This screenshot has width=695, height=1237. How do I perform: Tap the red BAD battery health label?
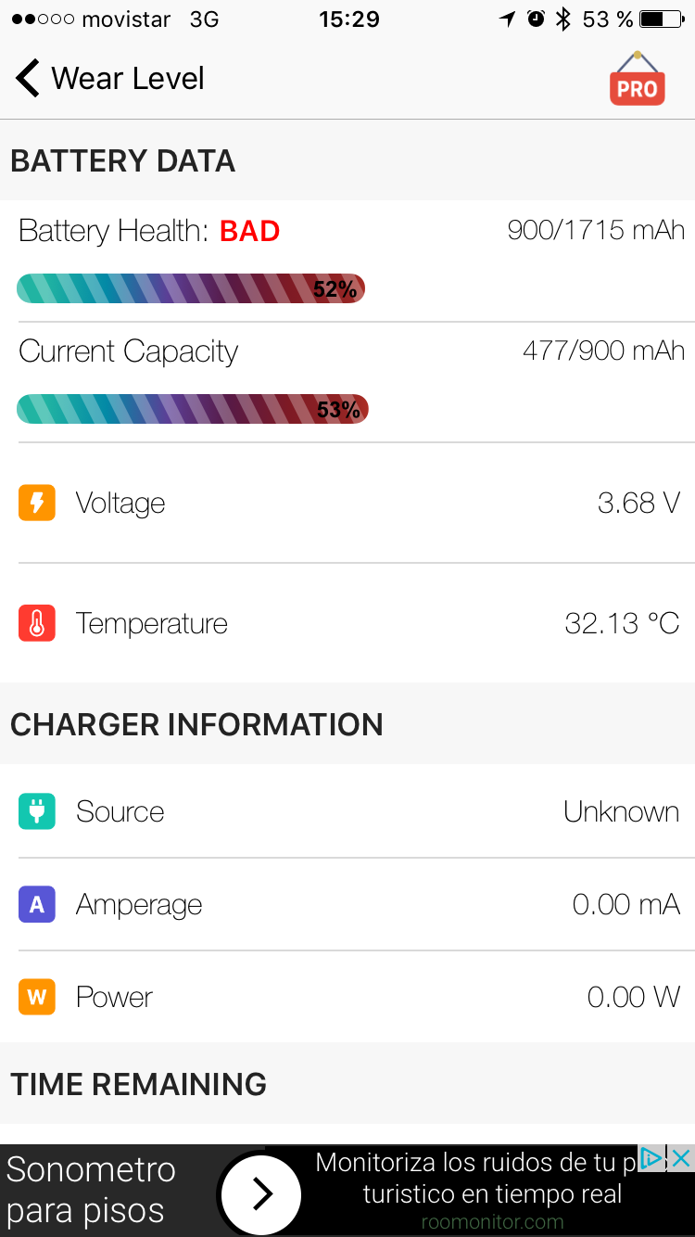[250, 231]
